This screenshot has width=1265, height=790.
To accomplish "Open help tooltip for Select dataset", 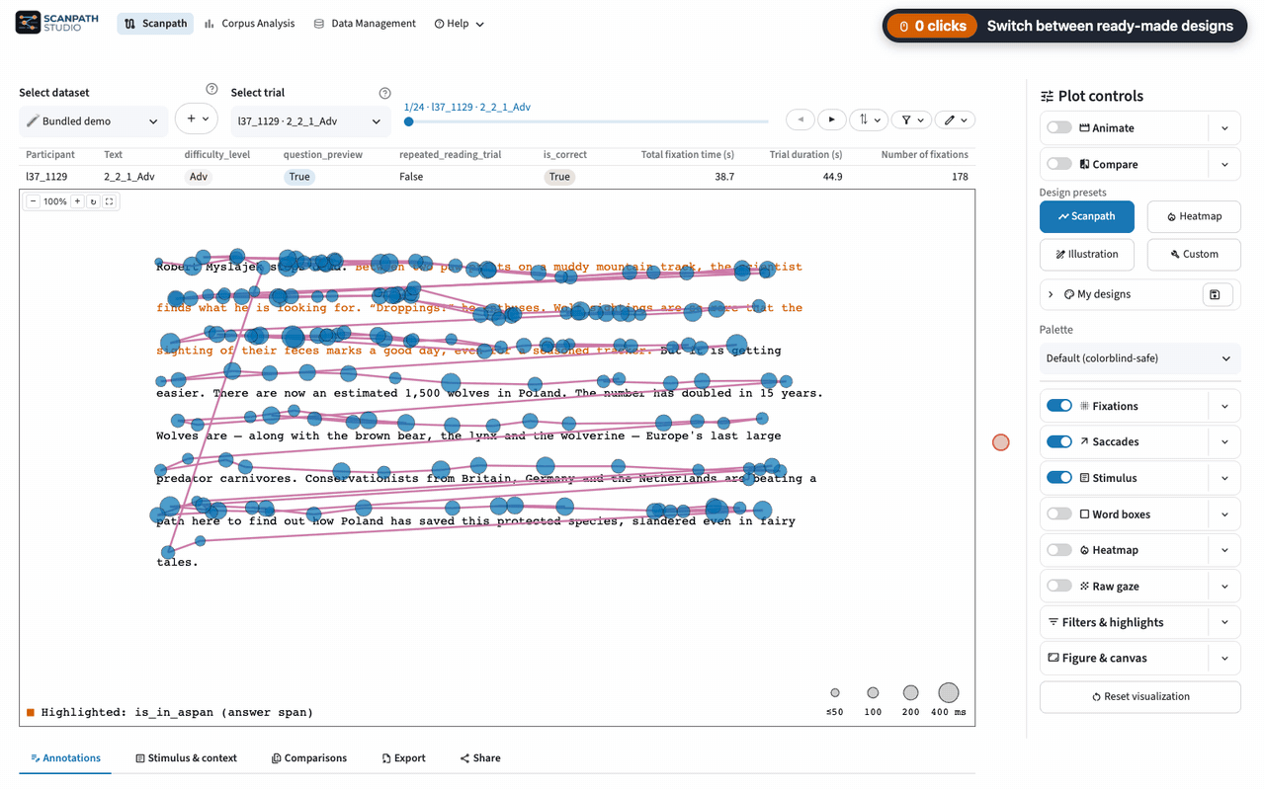I will pos(211,90).
